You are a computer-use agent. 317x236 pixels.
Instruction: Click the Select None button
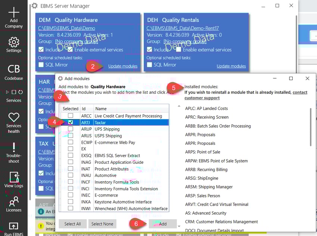tap(102, 224)
